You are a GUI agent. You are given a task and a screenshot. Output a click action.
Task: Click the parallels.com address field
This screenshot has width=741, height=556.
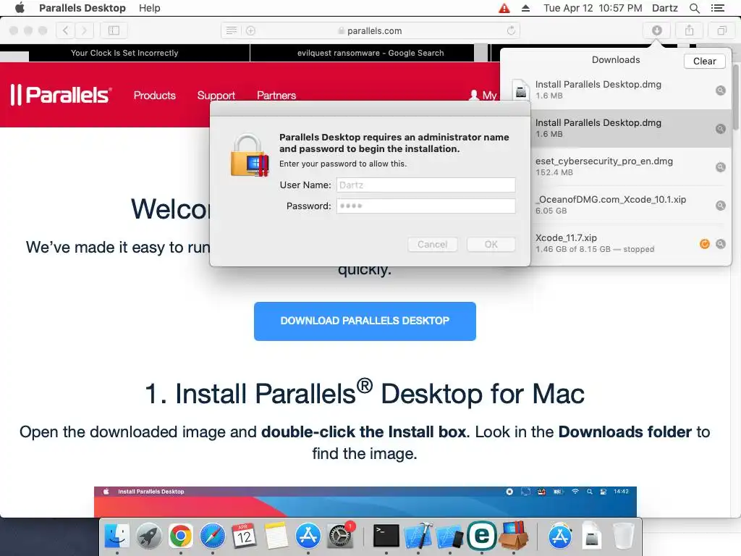click(370, 30)
